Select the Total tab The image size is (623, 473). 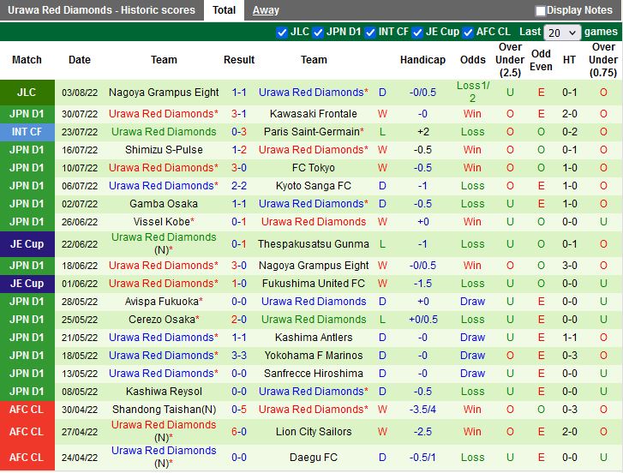(x=224, y=10)
